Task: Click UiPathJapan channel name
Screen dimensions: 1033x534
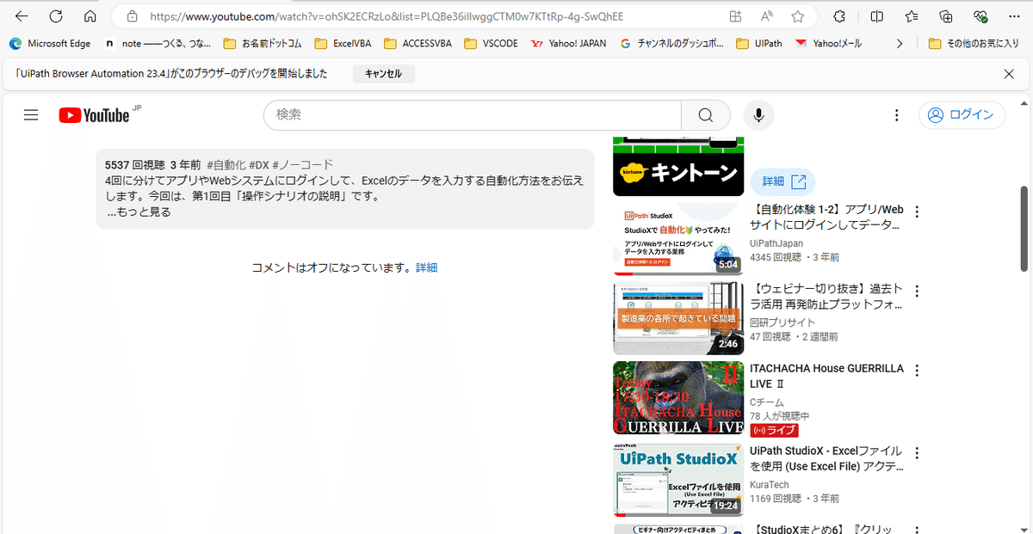Action: point(778,243)
